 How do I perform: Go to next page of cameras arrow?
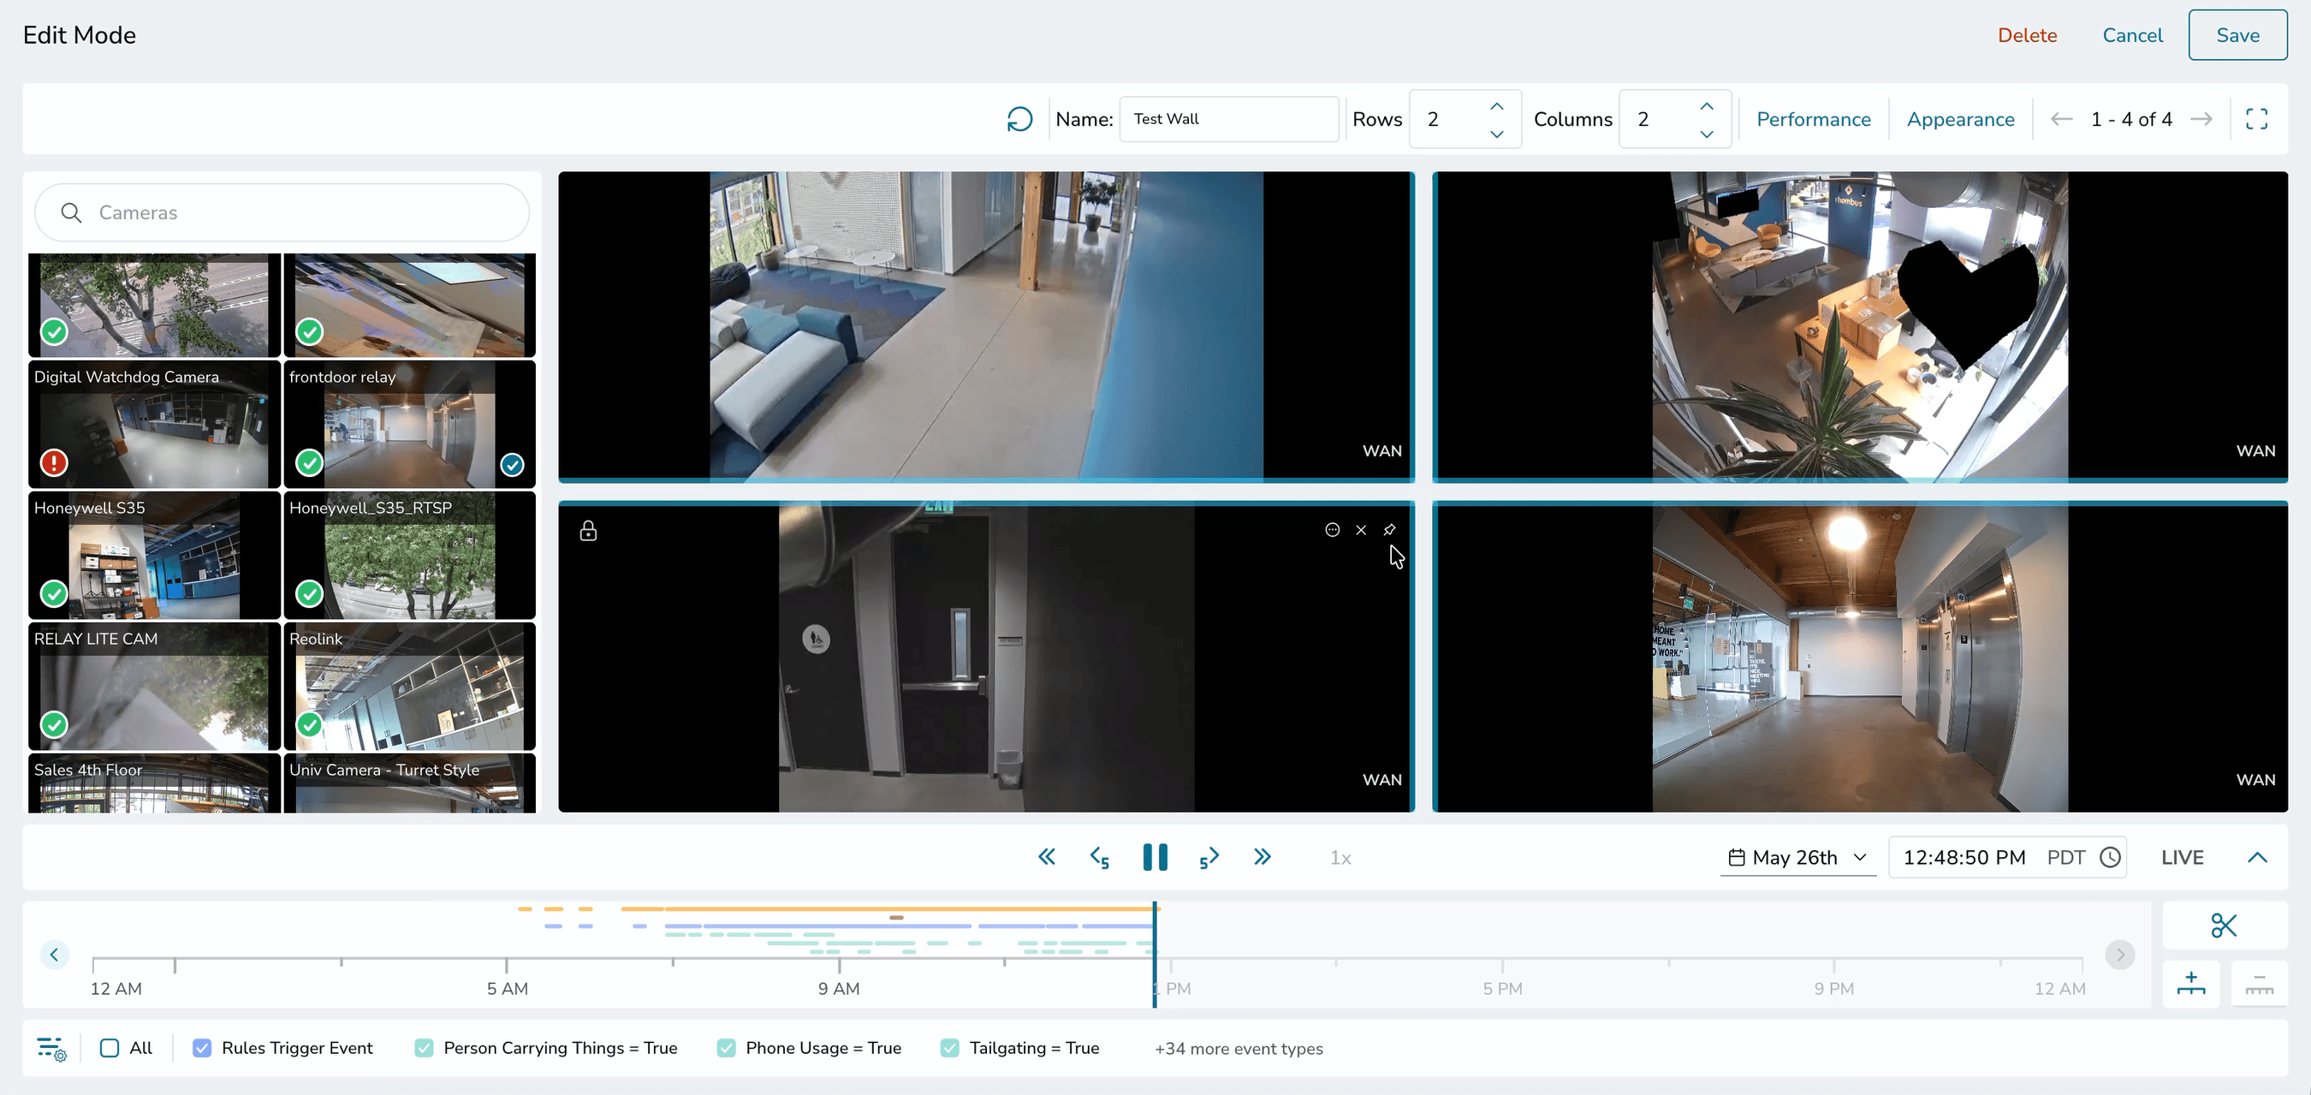click(x=2201, y=119)
